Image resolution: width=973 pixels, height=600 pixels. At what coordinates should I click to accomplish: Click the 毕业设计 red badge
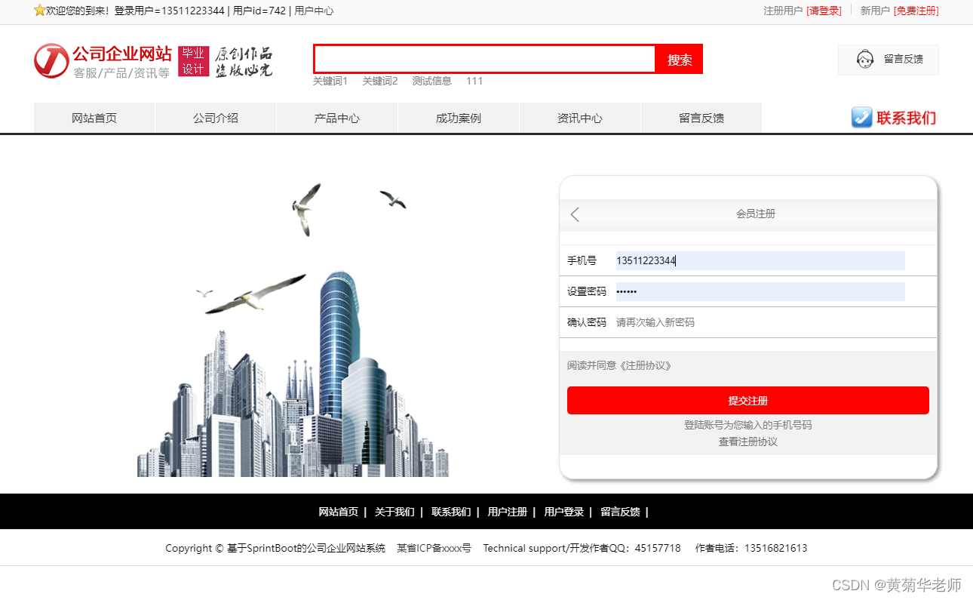pyautogui.click(x=193, y=61)
